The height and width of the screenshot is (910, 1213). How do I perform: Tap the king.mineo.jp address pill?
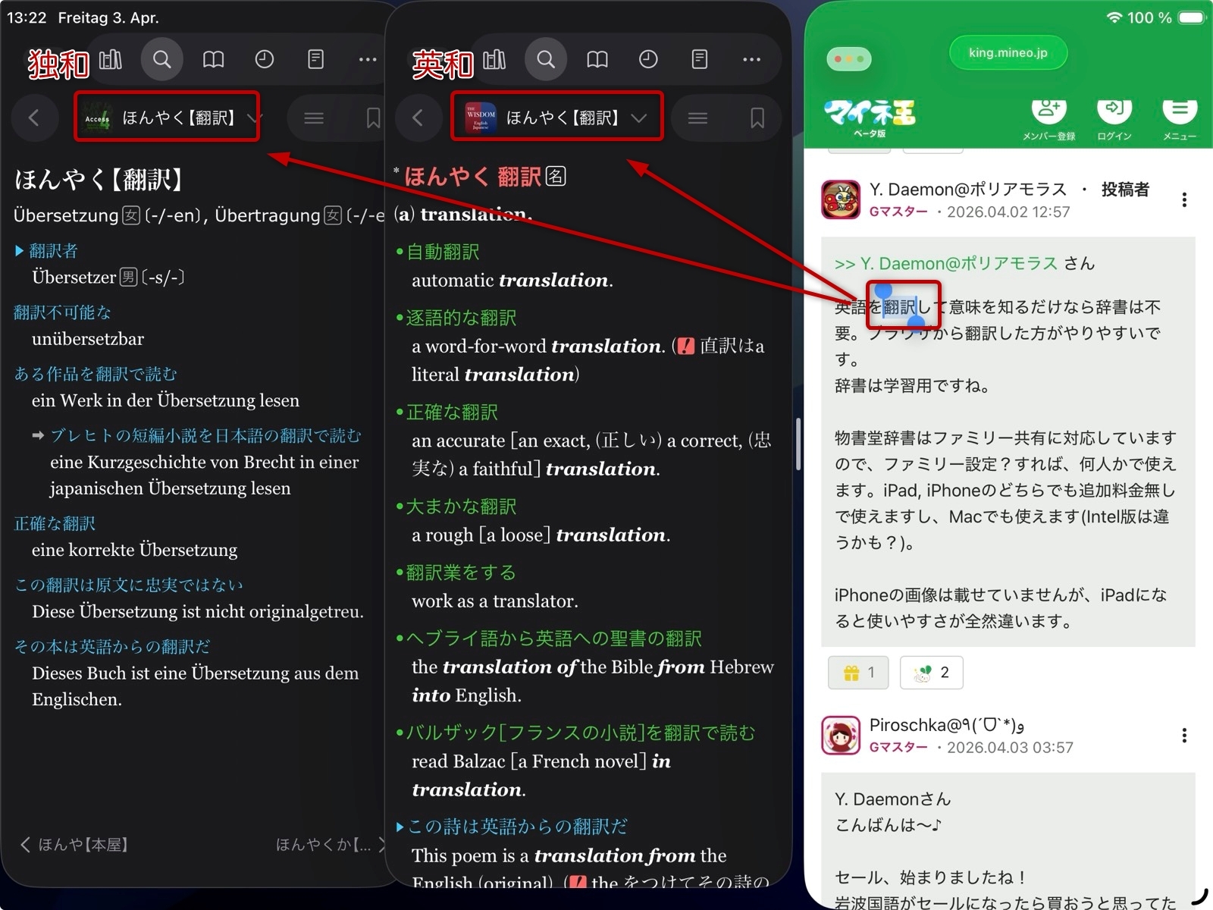pyautogui.click(x=1008, y=53)
